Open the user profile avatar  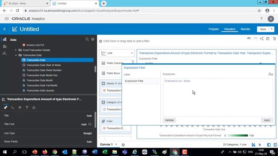point(271,19)
